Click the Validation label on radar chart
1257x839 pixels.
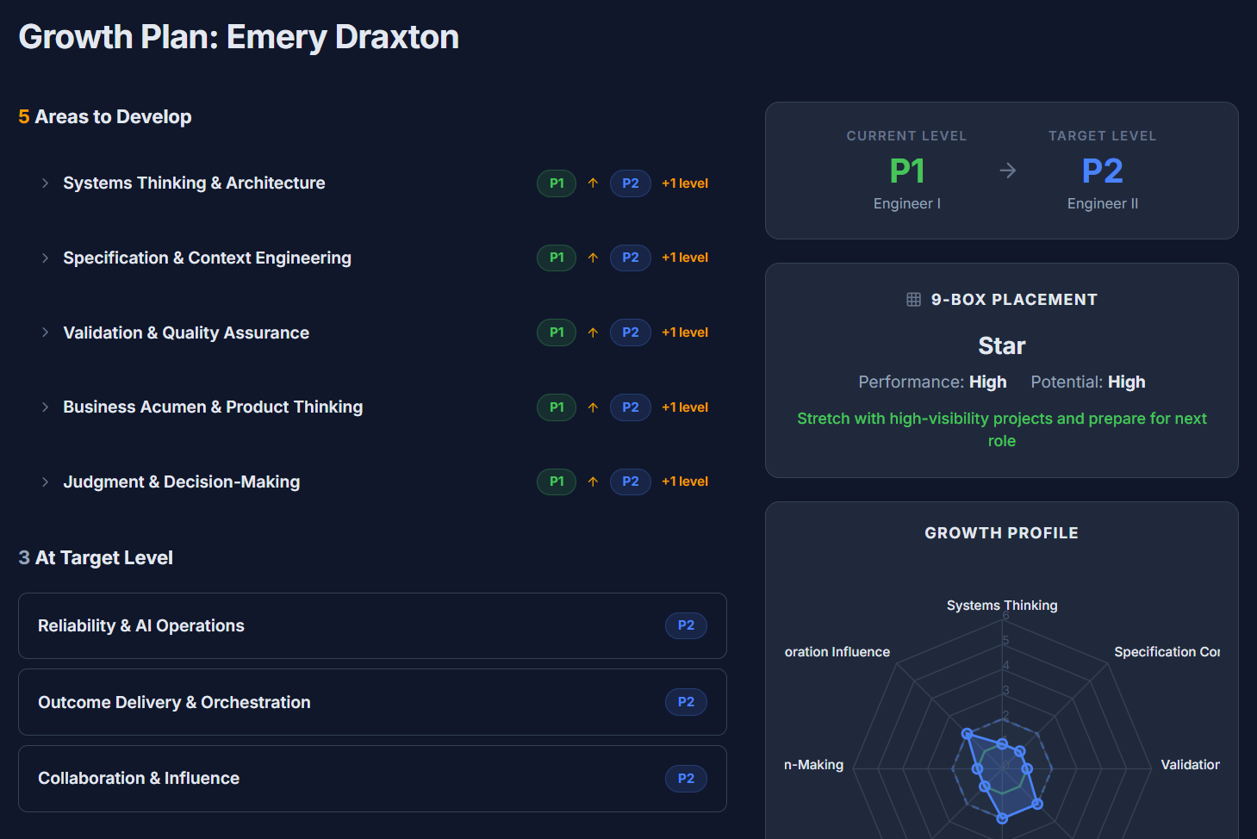tap(1189, 765)
